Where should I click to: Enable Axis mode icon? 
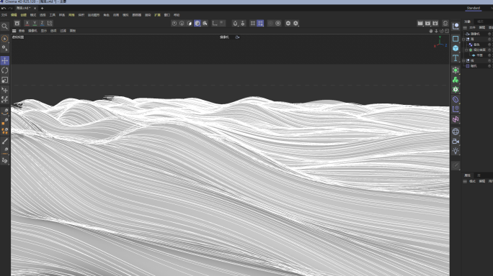[x=215, y=23]
